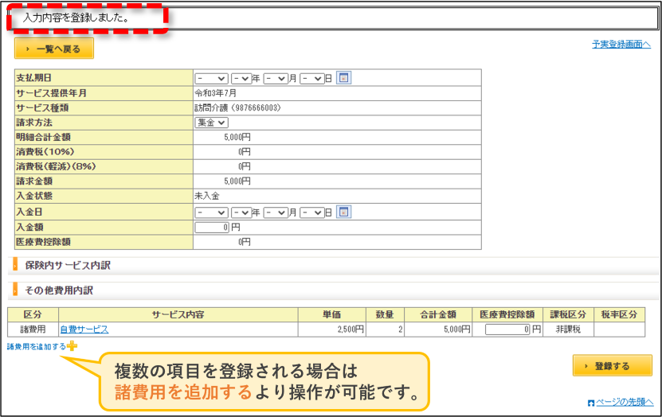The width and height of the screenshot is (662, 417).
Task: Open the 入金日 era dropdown
Action: click(212, 212)
